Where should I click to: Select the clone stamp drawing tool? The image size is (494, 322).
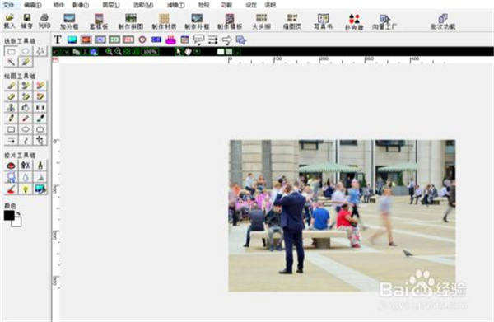tap(11, 107)
